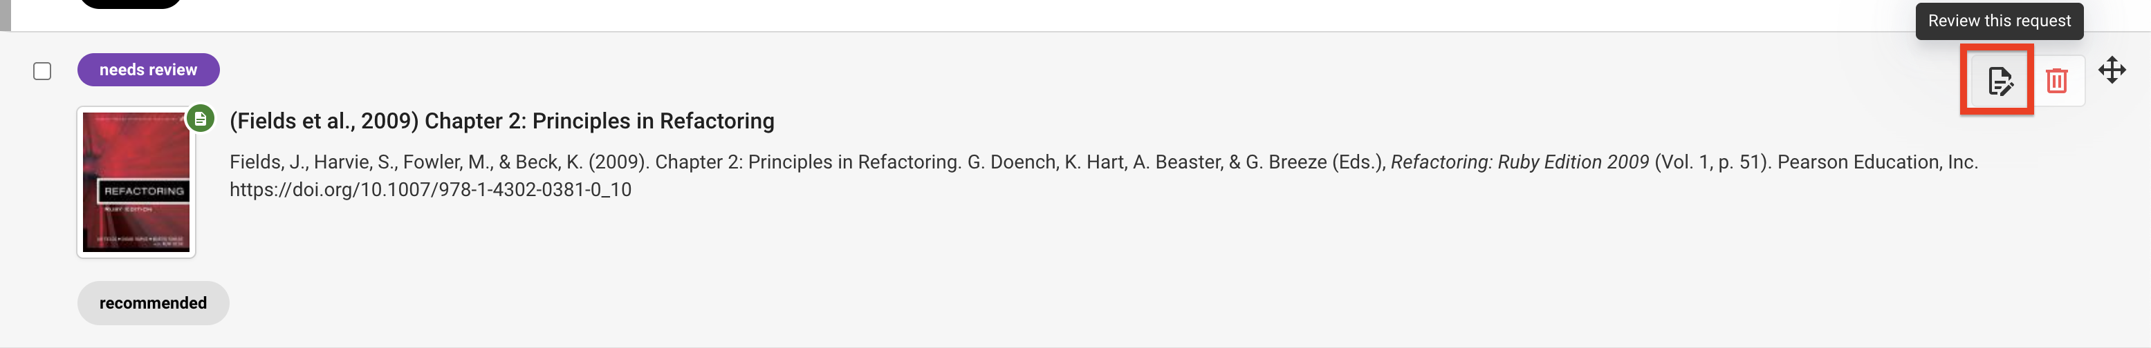Click the (Fields et al., 2009) citation prefix
The image size is (2151, 348).
pos(323,121)
